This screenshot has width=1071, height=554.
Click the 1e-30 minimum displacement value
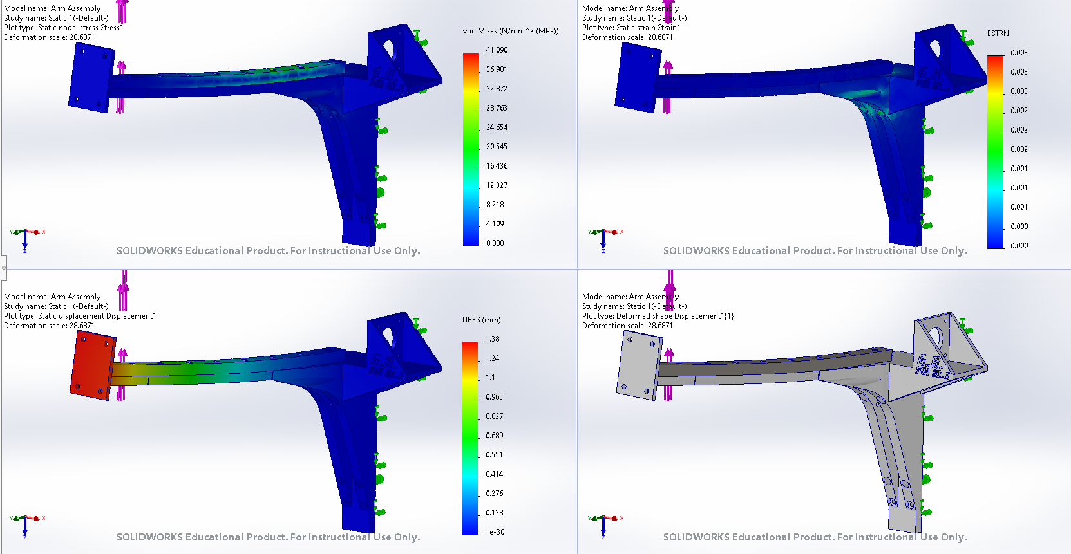(495, 532)
